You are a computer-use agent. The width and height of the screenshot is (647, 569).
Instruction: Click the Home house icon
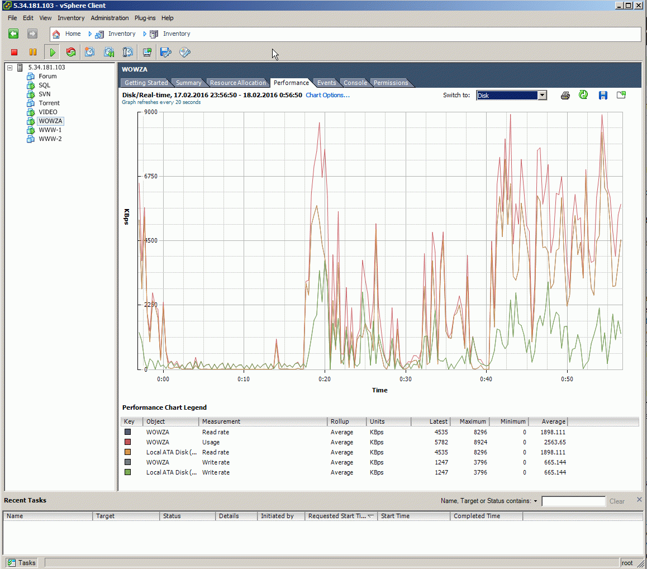pos(56,34)
